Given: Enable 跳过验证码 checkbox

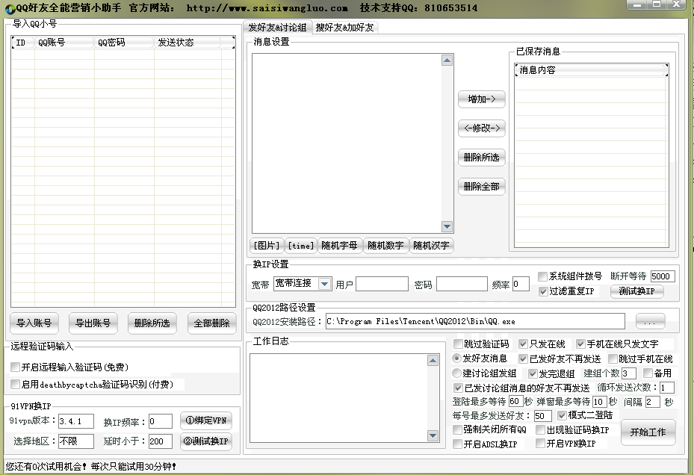Looking at the screenshot, I should [x=458, y=344].
